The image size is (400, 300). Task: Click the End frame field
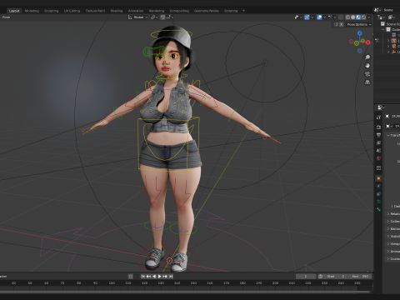pyautogui.click(x=359, y=277)
